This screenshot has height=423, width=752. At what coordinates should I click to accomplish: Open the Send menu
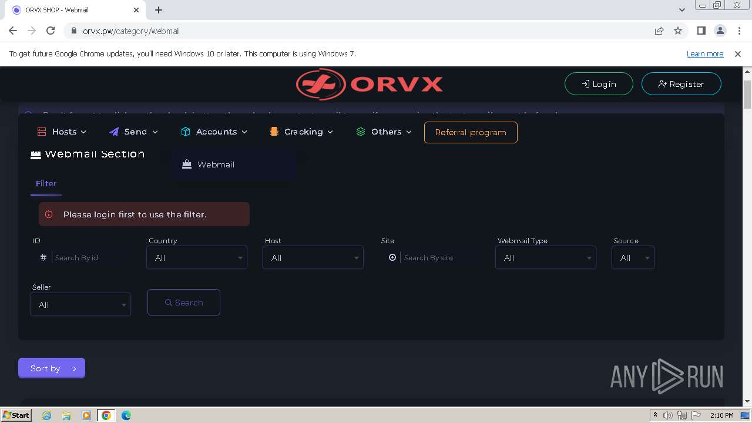pos(134,132)
